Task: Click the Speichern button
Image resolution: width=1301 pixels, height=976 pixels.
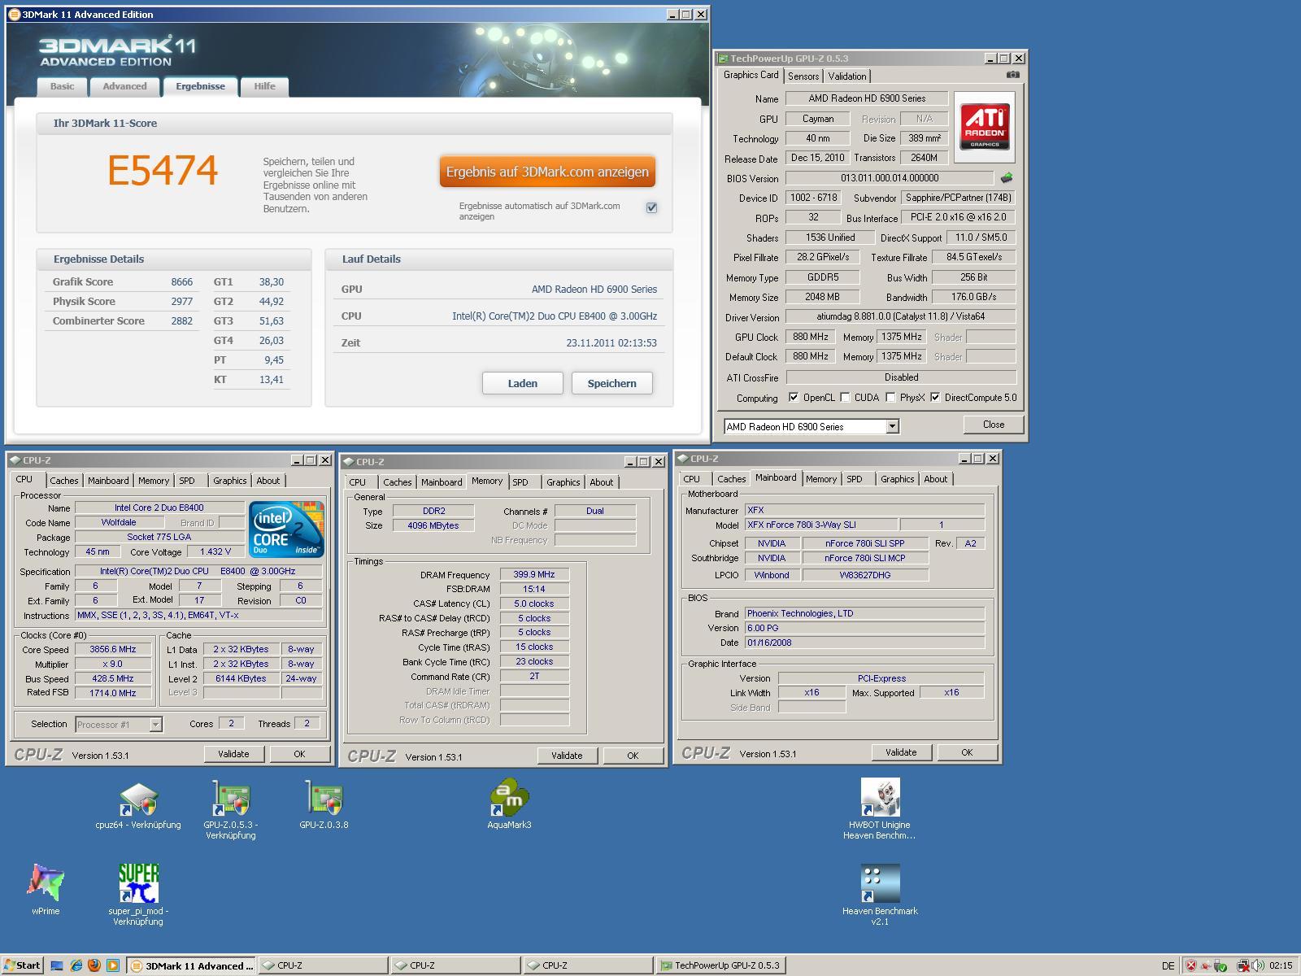Action: click(611, 383)
